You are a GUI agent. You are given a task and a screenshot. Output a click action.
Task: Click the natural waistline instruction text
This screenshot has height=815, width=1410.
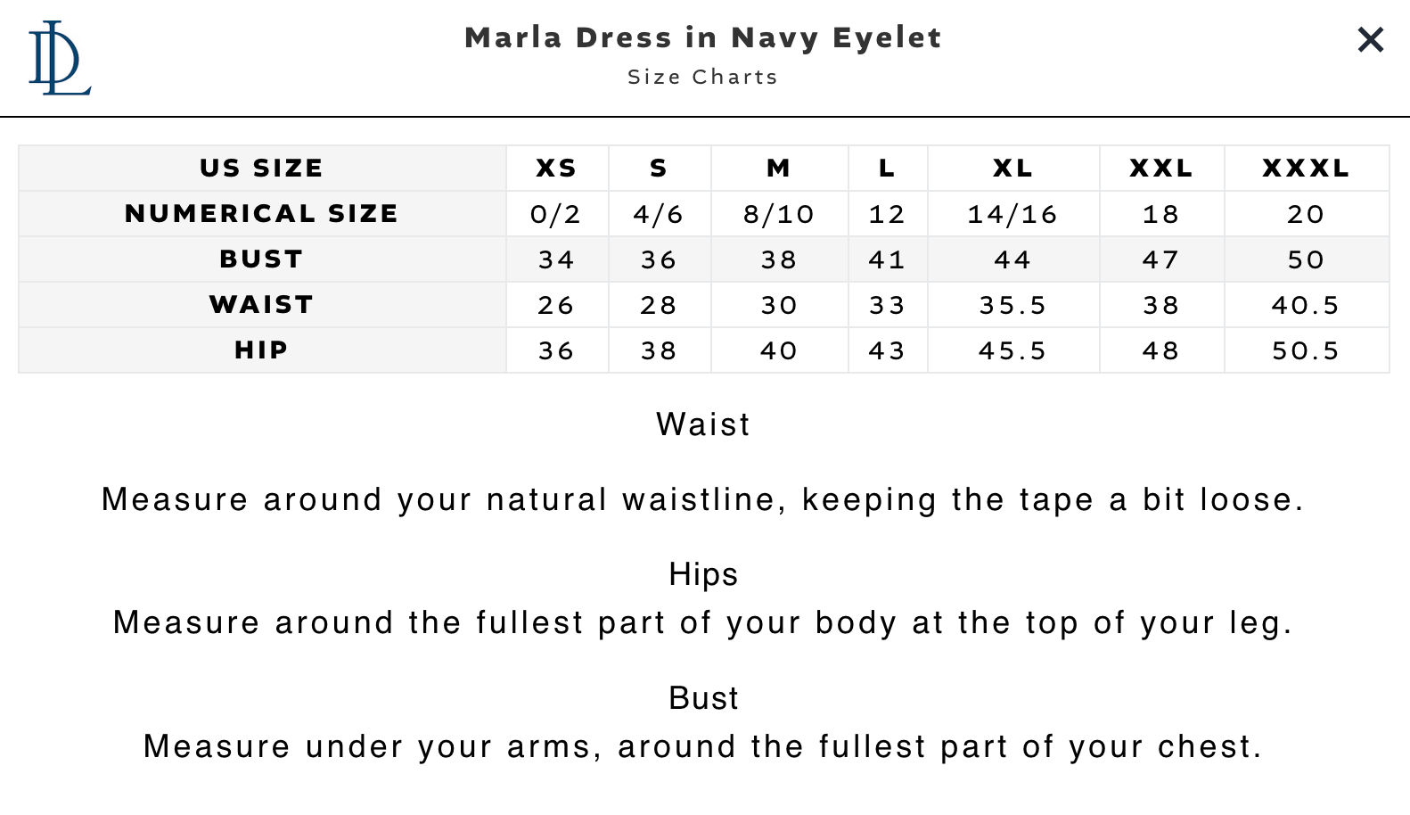(703, 499)
